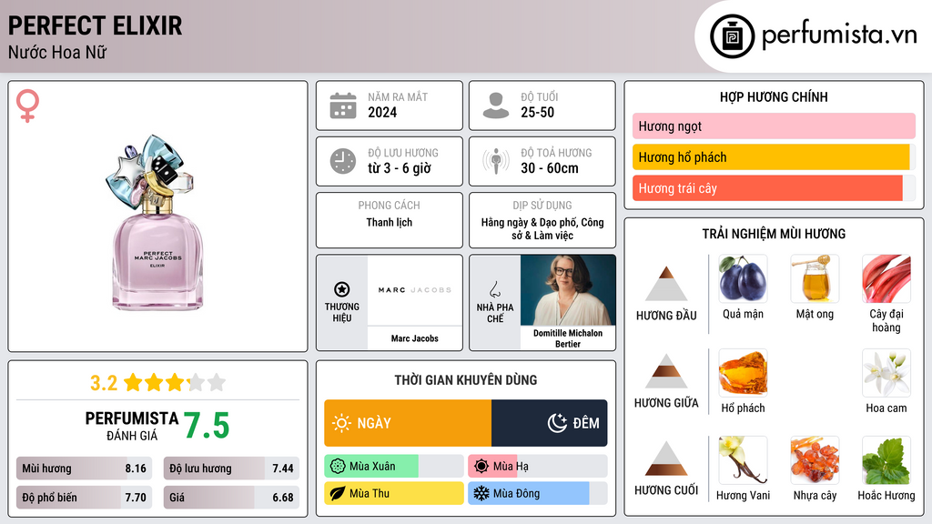Click the sun icon for Mùa Hạ

481,467
